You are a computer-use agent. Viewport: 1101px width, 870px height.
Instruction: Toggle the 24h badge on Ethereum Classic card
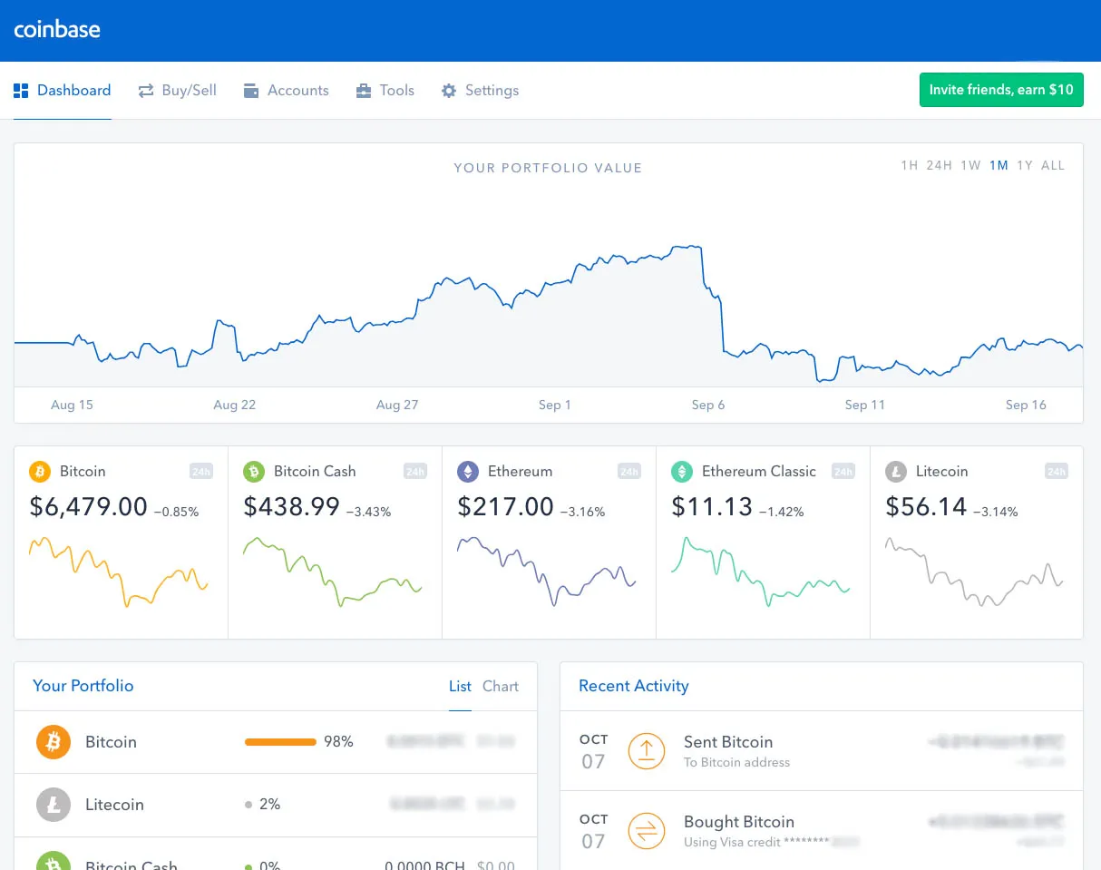(x=843, y=472)
